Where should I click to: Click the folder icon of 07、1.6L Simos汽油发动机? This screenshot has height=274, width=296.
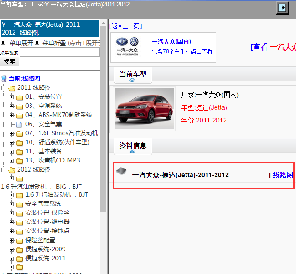(x=20, y=134)
